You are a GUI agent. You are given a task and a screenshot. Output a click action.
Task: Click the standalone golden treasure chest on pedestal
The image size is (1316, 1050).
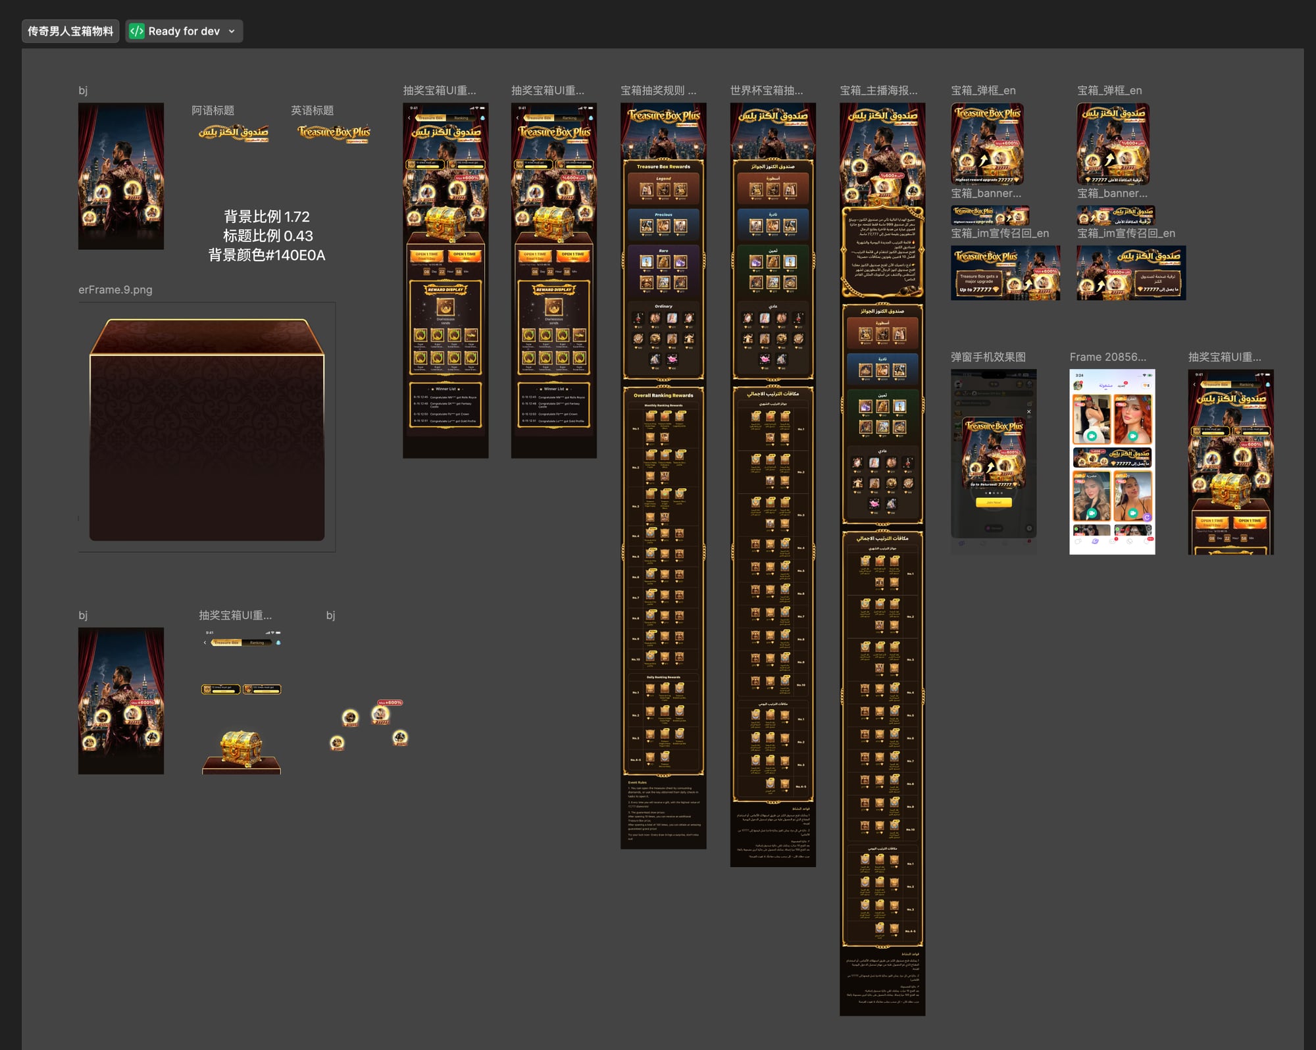[x=241, y=751]
